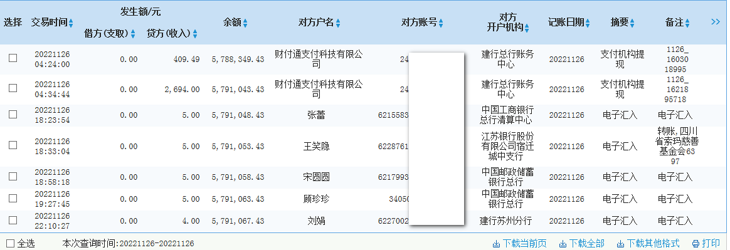Click payer name 宋圆圆
This screenshot has height=250, width=730.
(317, 177)
